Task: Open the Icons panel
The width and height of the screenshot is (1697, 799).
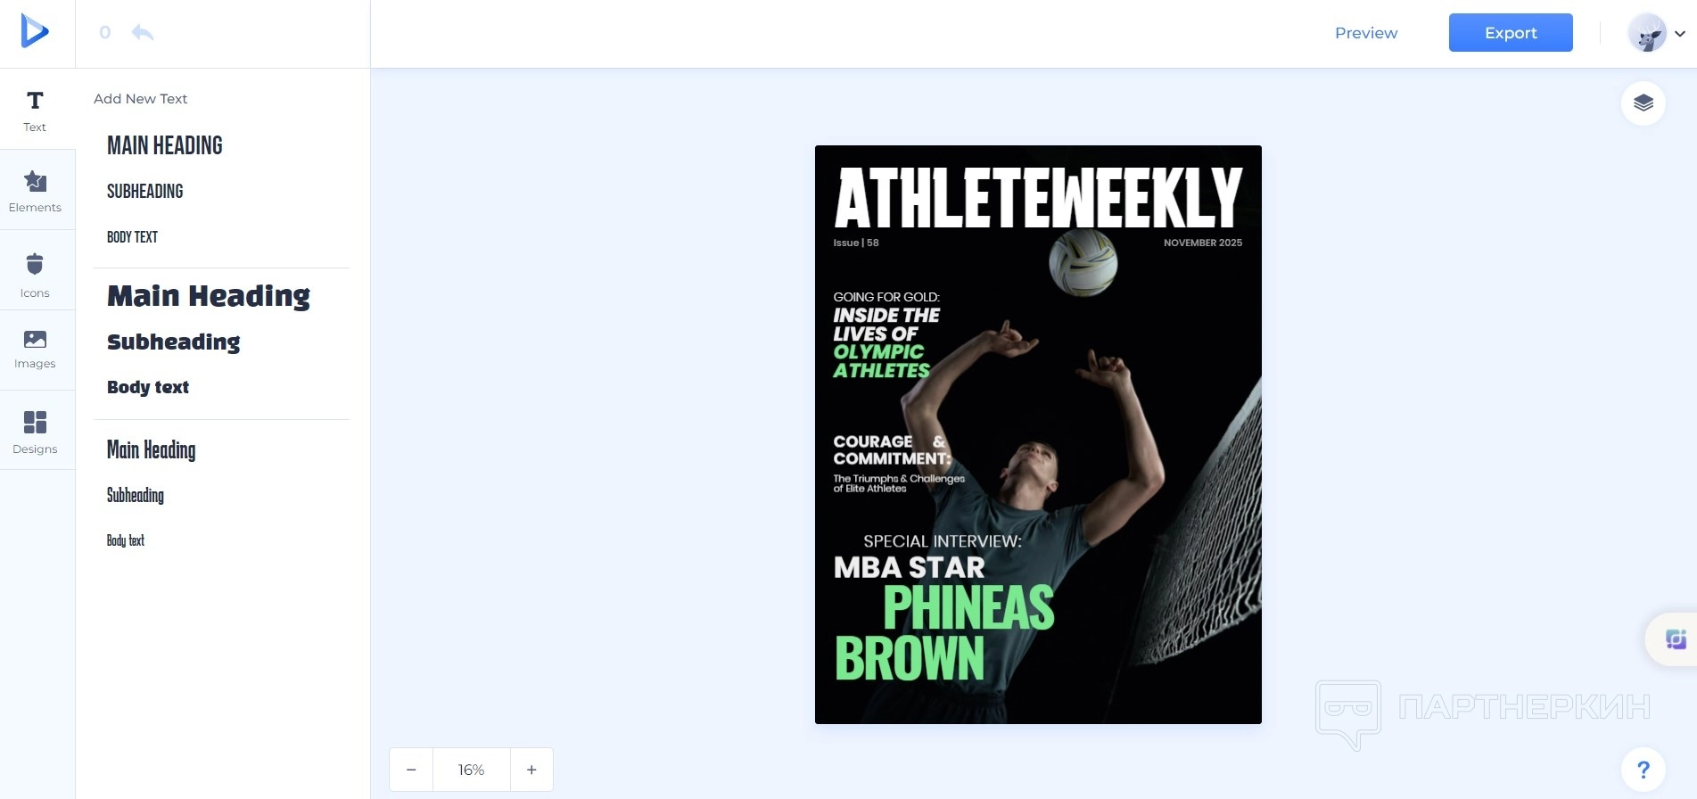Action: [35, 274]
